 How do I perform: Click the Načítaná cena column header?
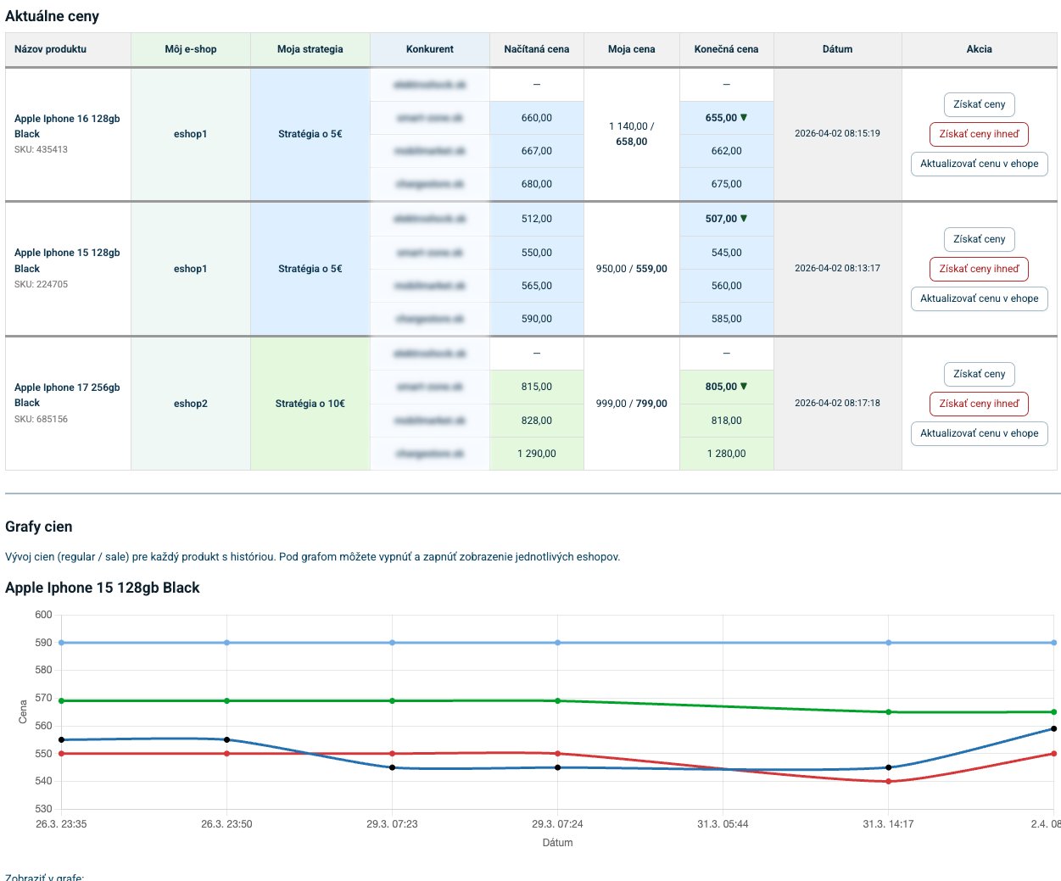[x=537, y=49]
